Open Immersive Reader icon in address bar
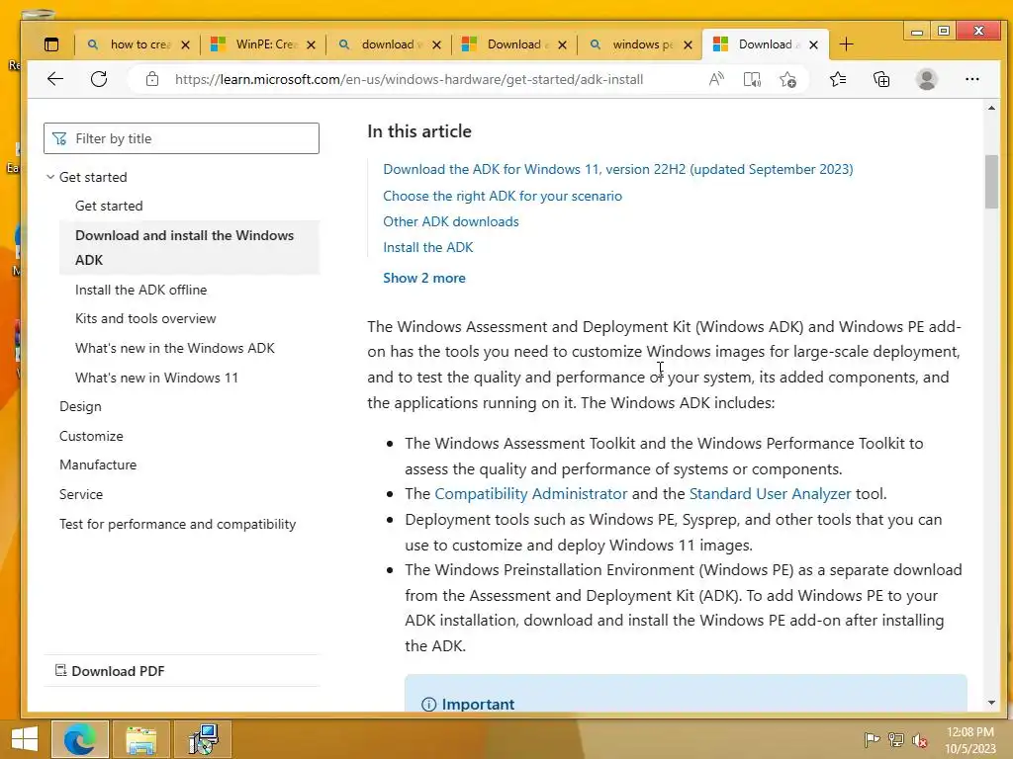 [752, 79]
